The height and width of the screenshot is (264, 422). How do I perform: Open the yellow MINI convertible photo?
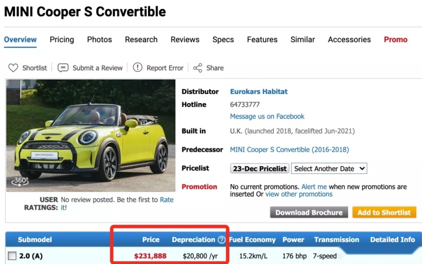point(91,135)
